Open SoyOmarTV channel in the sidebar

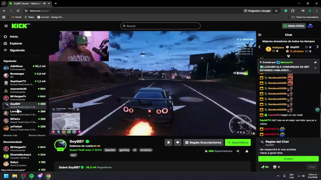(24, 83)
